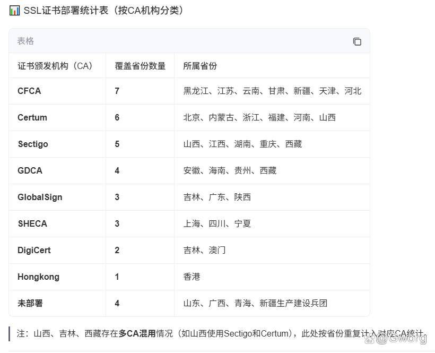435x353 pixels.
Task: Click count 2 in DigiCert row
Action: pos(117,251)
